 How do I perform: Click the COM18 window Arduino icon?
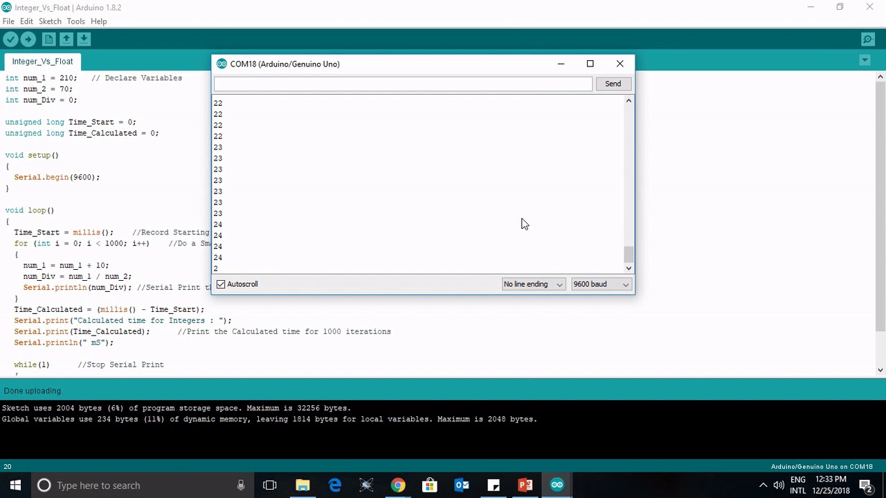tap(221, 64)
